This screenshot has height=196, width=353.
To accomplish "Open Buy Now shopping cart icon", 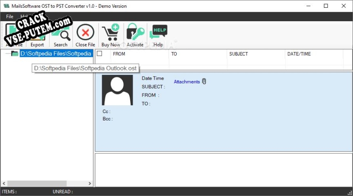I will (x=111, y=33).
